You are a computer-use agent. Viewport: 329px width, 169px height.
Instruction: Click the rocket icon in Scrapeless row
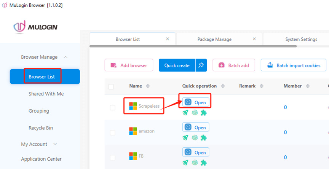(x=185, y=113)
